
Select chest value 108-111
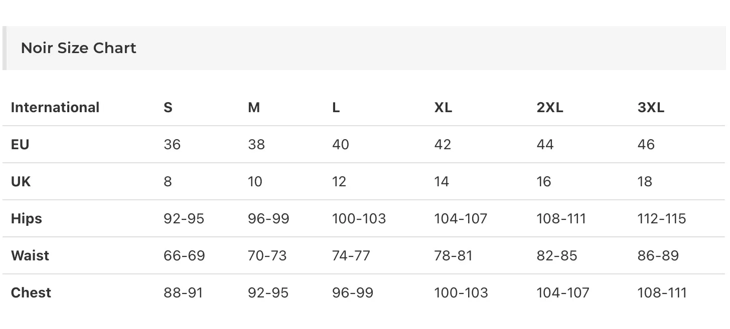[x=662, y=292]
